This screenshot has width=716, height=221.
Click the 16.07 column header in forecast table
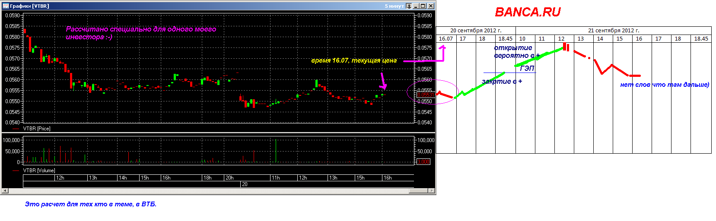click(446, 39)
